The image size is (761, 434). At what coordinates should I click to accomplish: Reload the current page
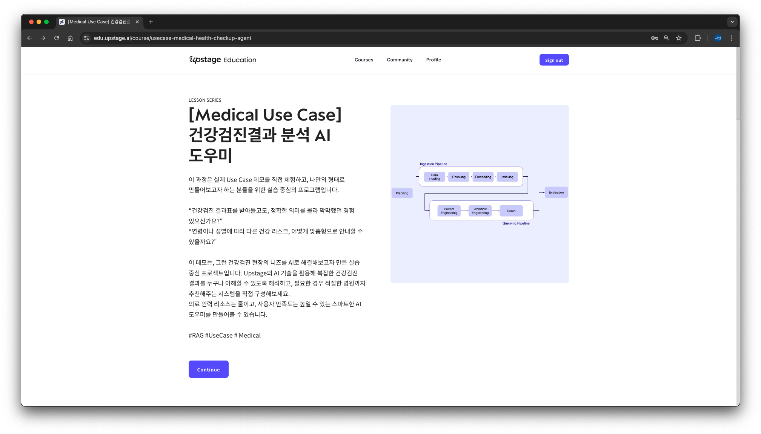pyautogui.click(x=57, y=38)
